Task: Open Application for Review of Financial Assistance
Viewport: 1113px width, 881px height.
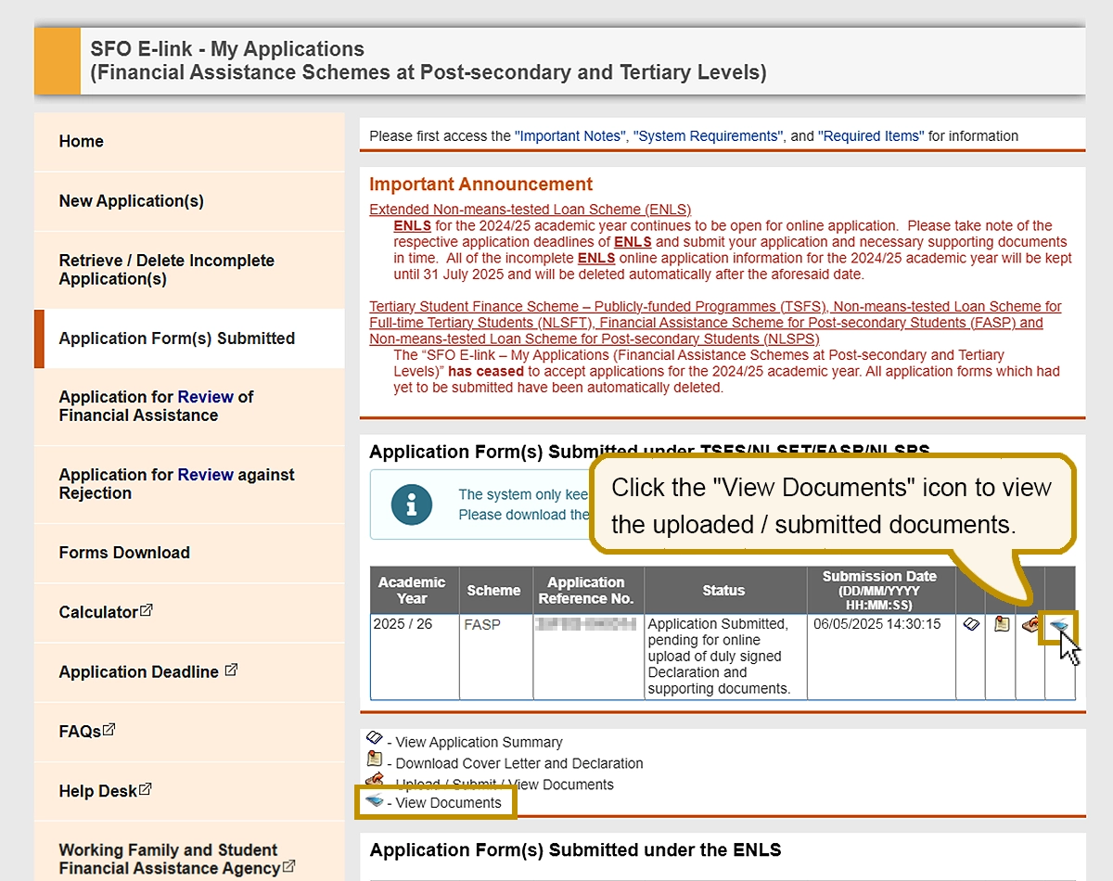Action: tap(156, 406)
